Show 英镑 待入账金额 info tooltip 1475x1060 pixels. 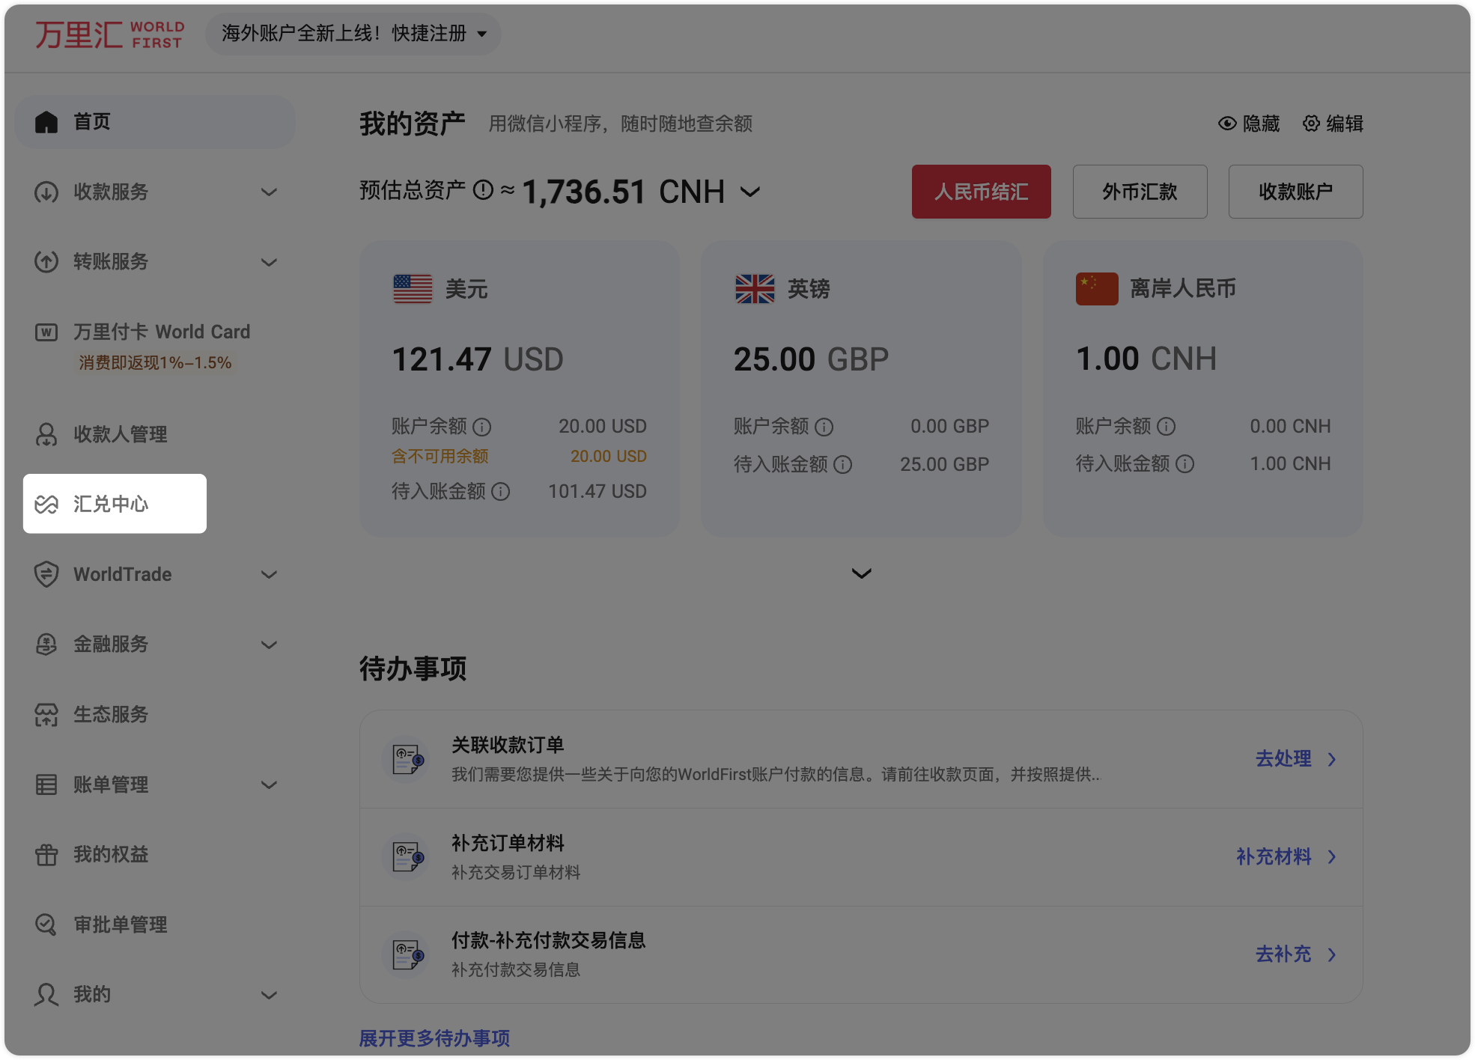point(844,465)
